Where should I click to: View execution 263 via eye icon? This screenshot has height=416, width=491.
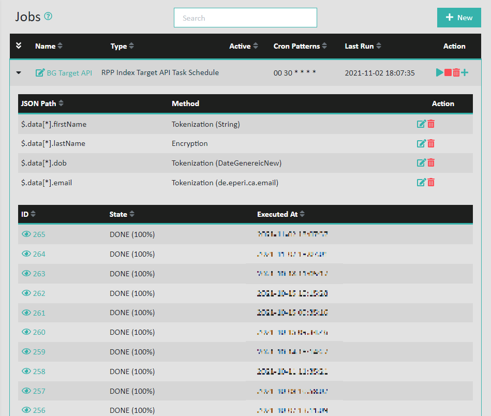pos(26,274)
